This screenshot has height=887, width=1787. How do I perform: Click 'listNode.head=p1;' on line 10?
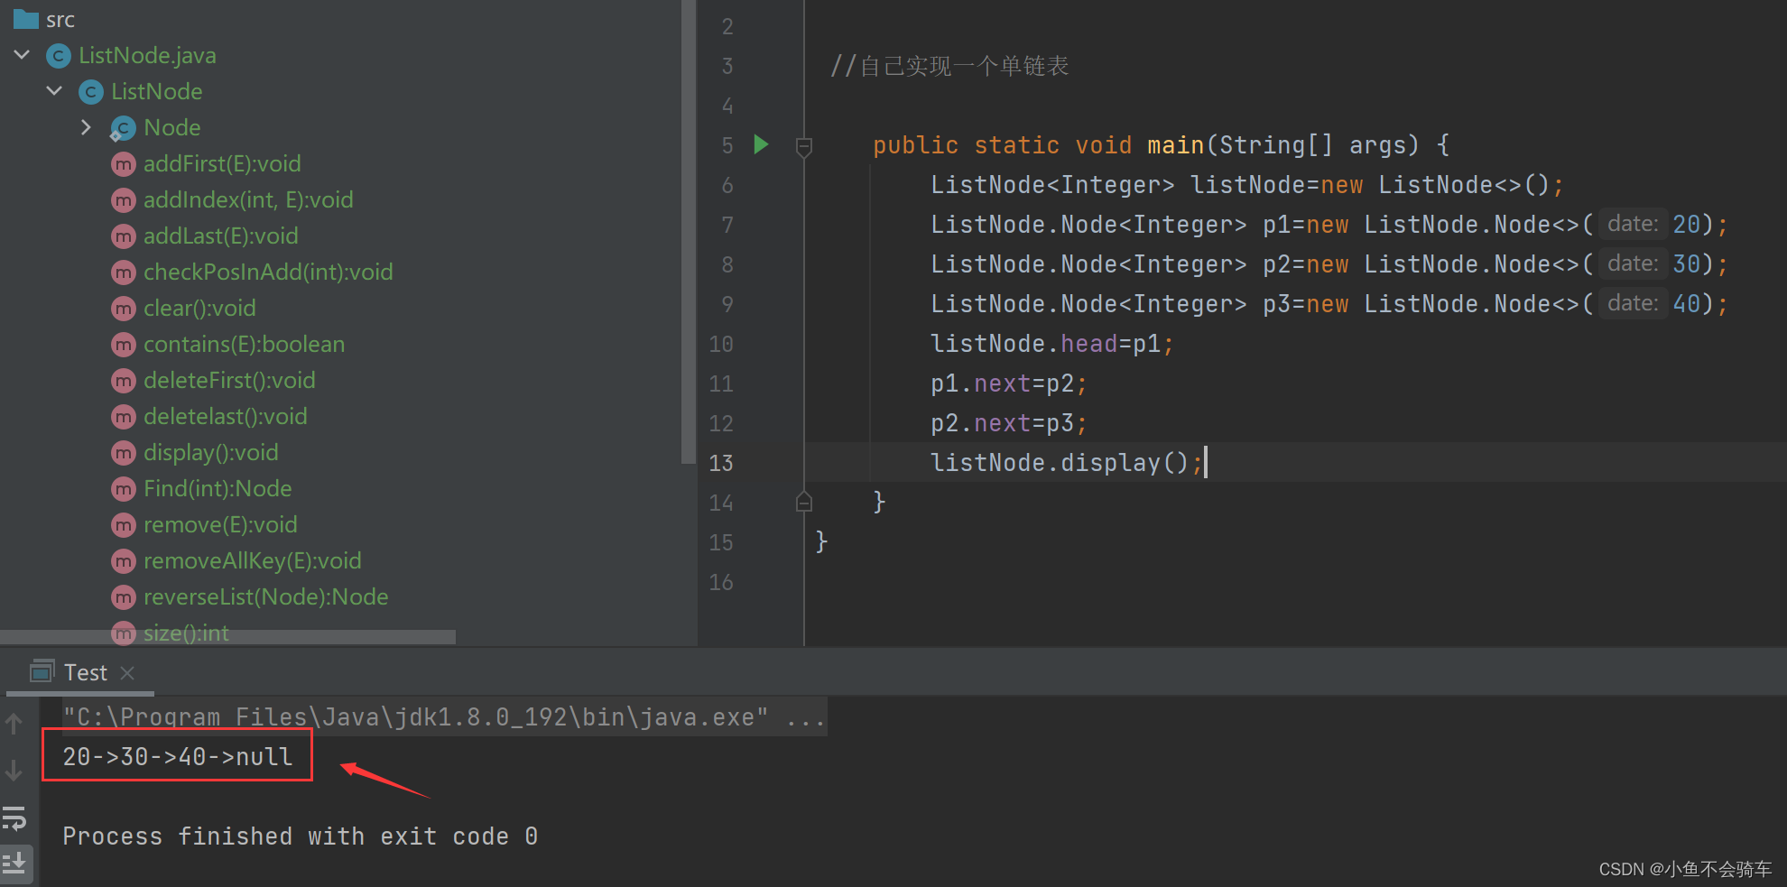pos(1051,344)
